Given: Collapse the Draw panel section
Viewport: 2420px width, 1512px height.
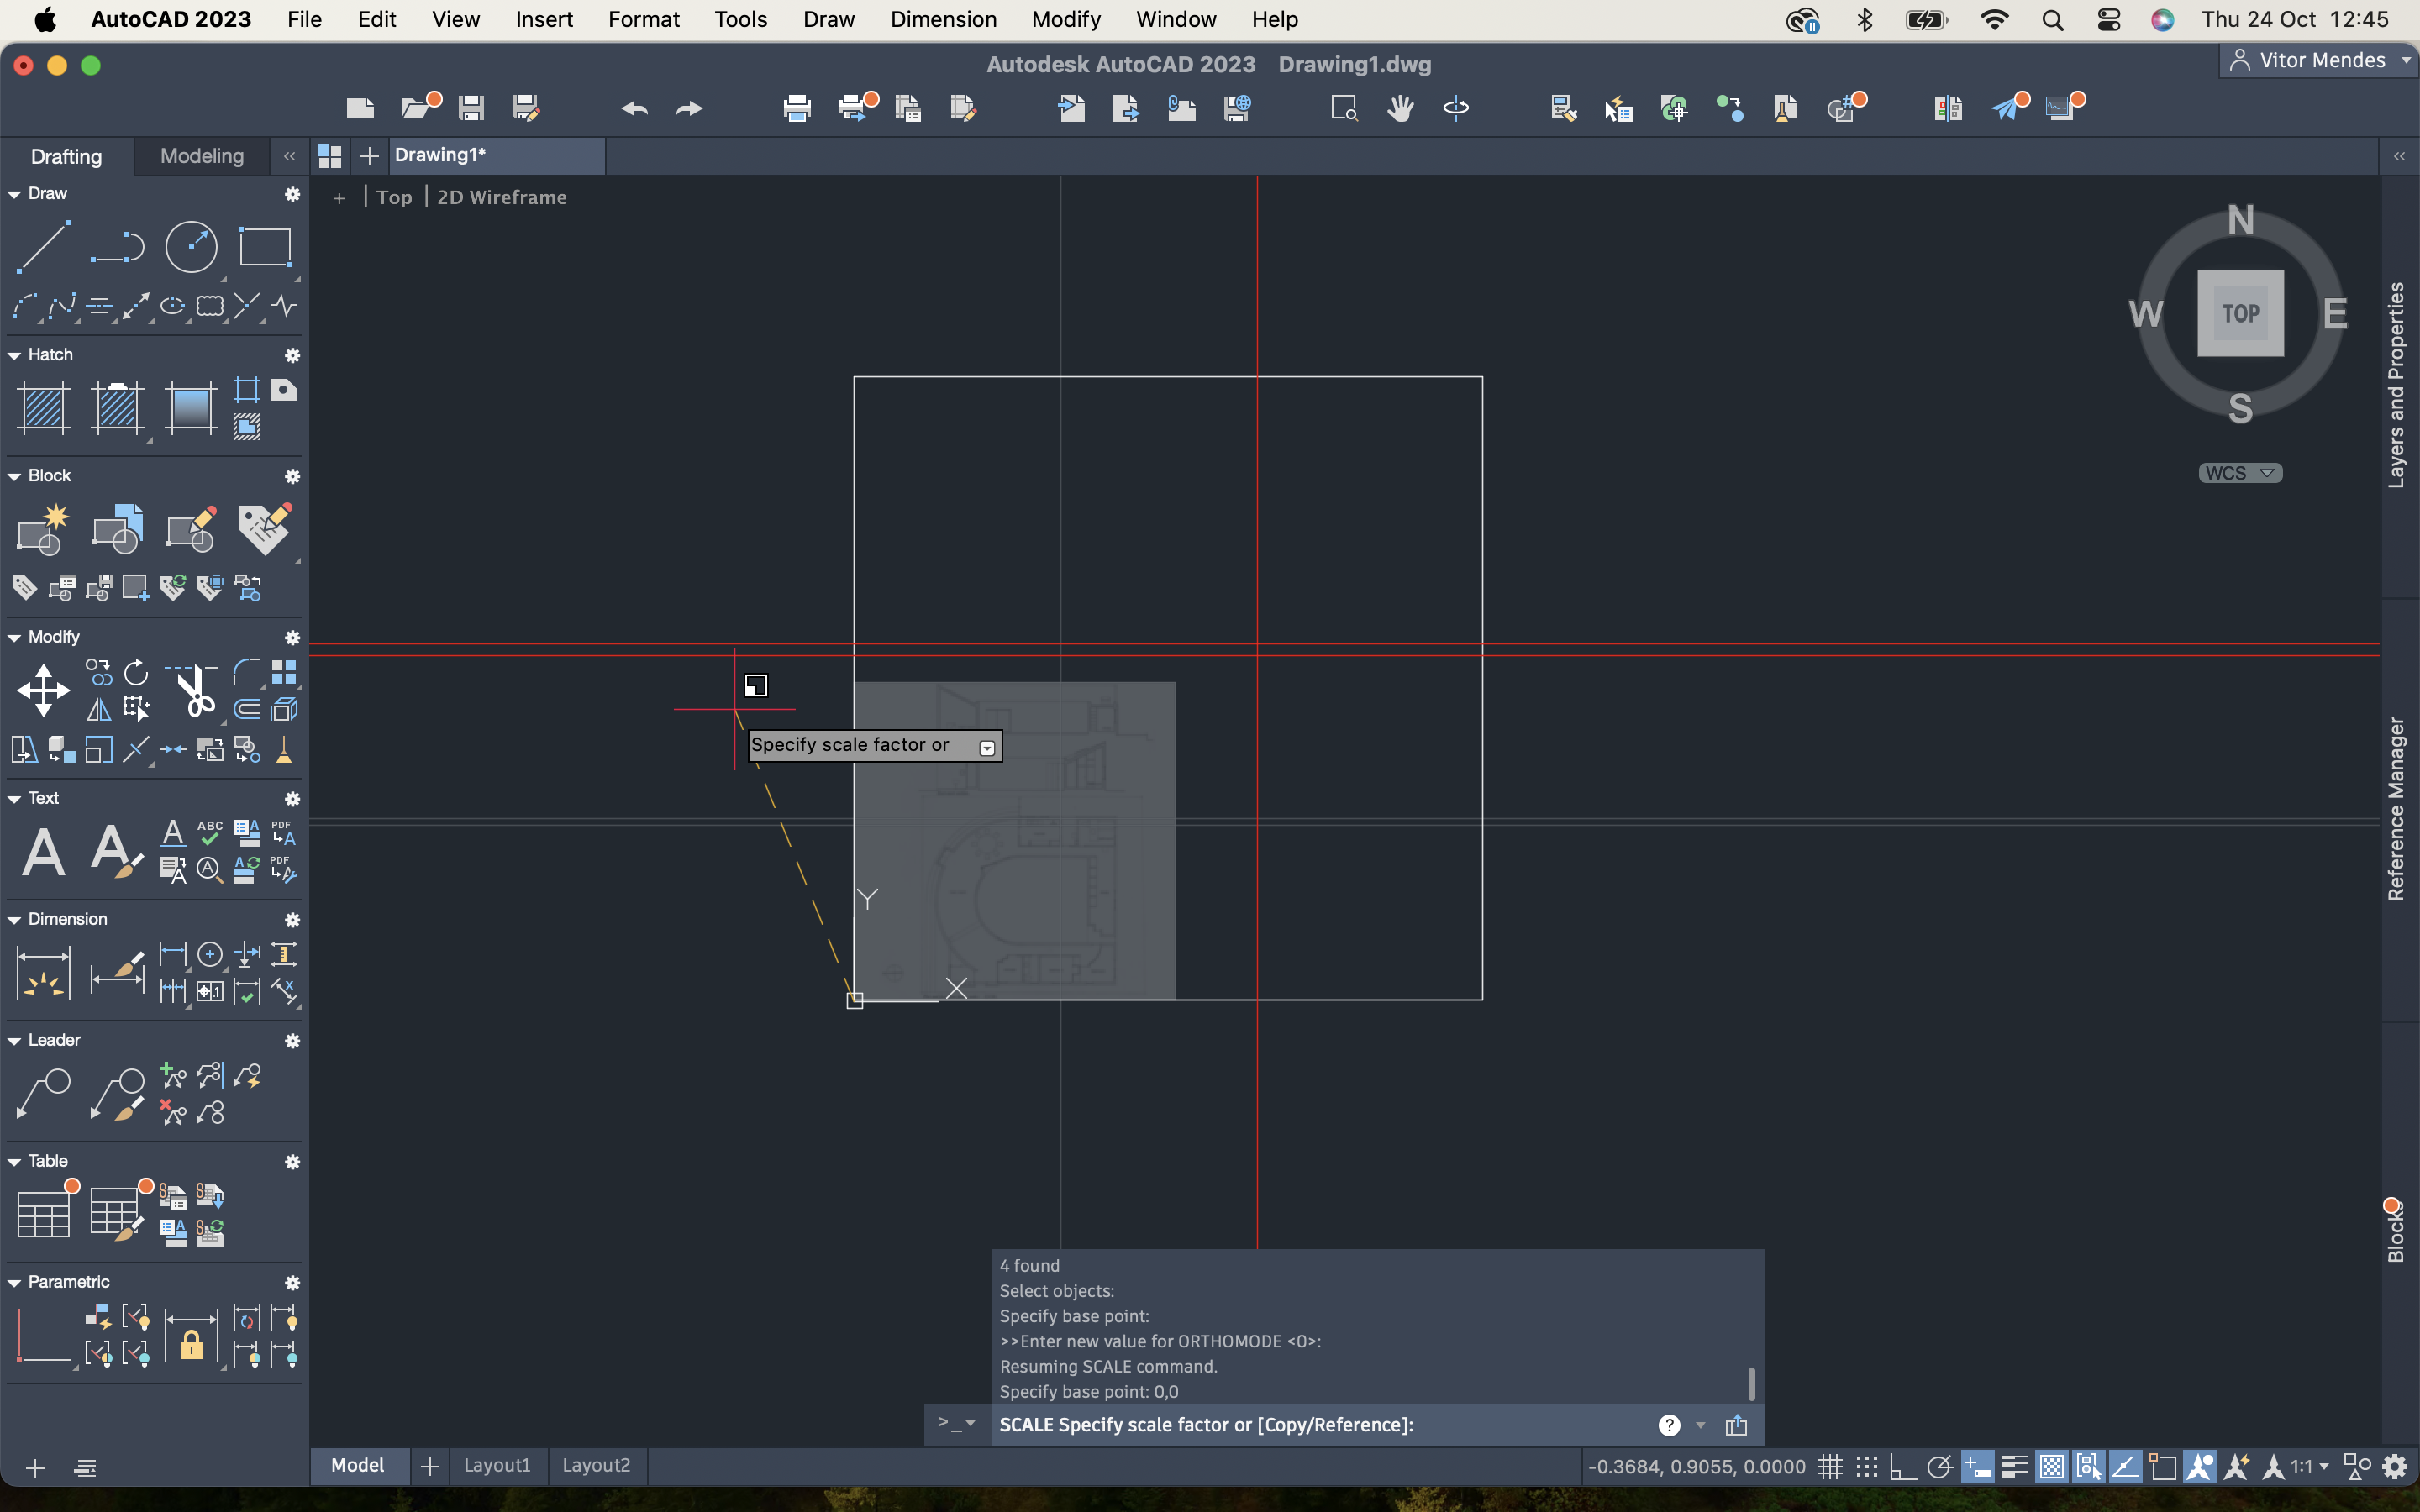Looking at the screenshot, I should click(x=14, y=194).
